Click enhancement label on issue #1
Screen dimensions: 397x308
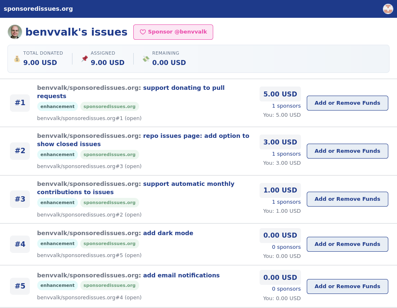click(57, 106)
